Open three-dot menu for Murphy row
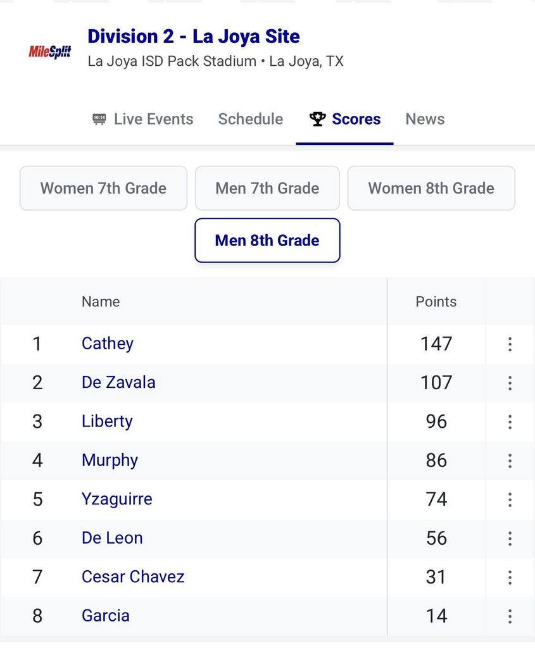This screenshot has width=535, height=648. 510,461
